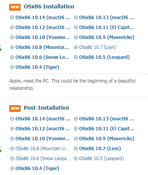Open OSx86 10.5 (Leopard) under Post-Installation

[x=101, y=159]
